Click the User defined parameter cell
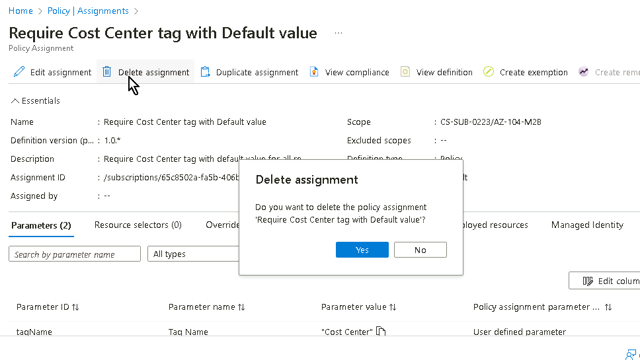Screen dimensions: 640x364 [520, 332]
